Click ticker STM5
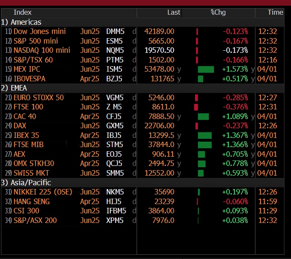Screen dimensions: 291x259 (114, 145)
